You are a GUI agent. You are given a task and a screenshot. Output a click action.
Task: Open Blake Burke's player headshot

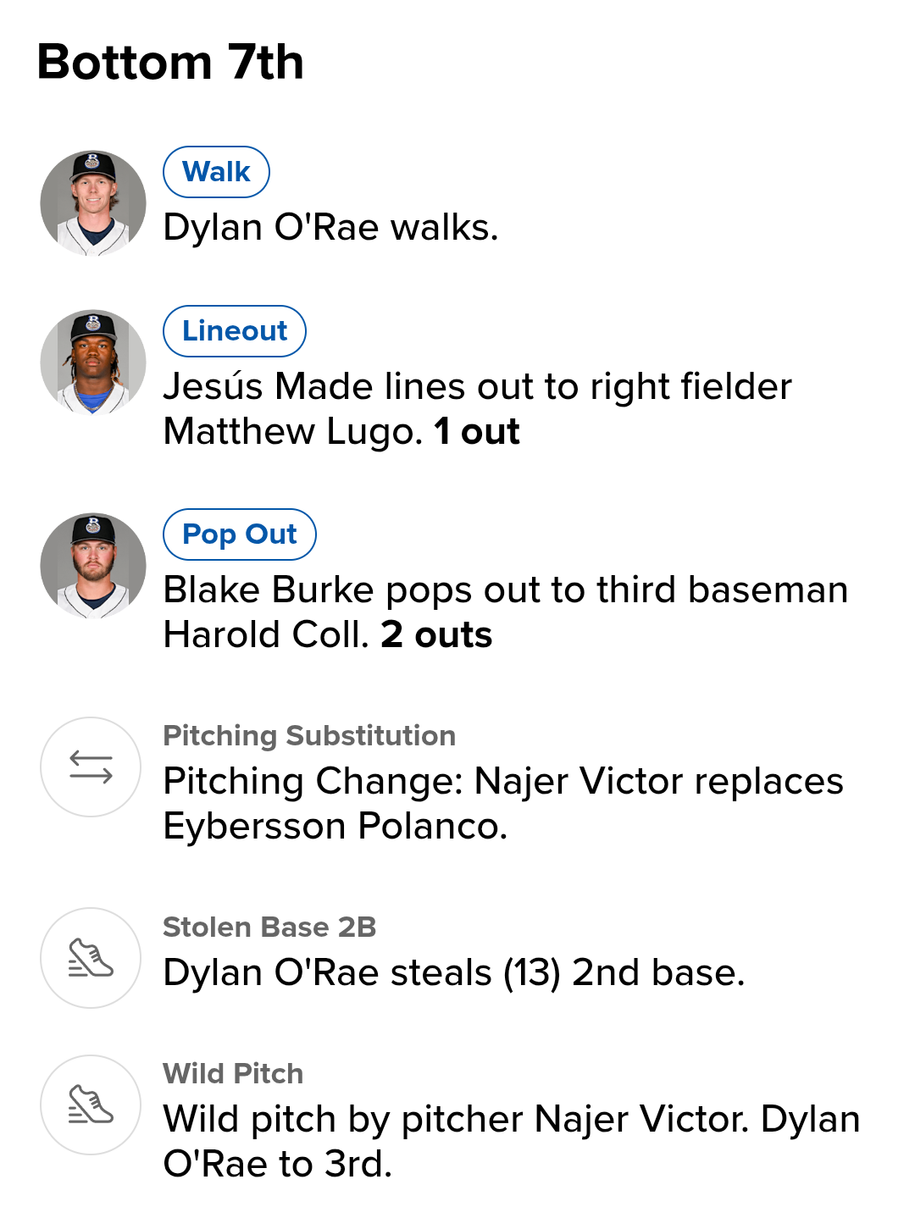pyautogui.click(x=93, y=565)
